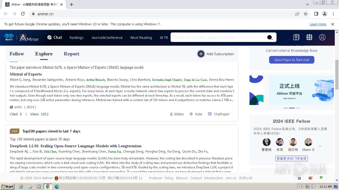The height and width of the screenshot is (190, 339).
Task: Open the user profile icon in navbar
Action: click(x=322, y=37)
